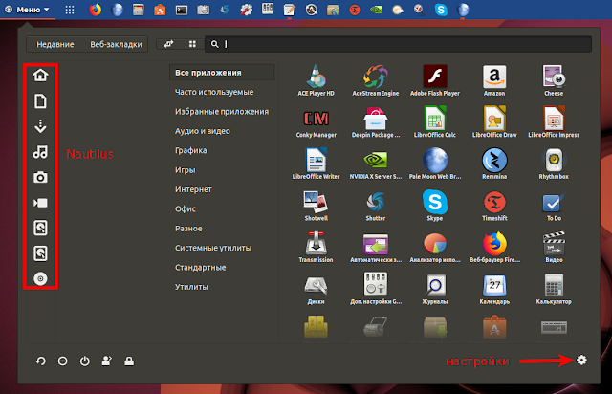This screenshot has width=612, height=394.
Task: Click the lock screen button
Action: point(129,361)
